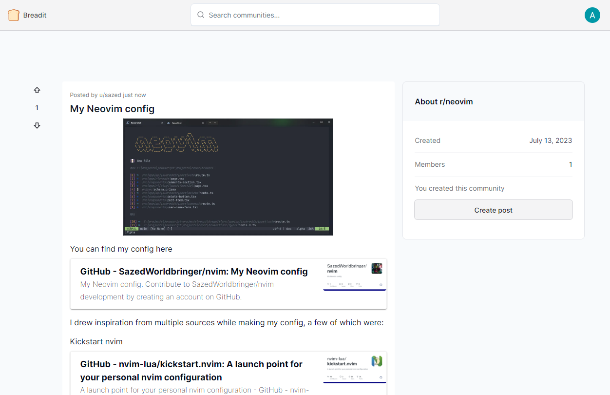
Task: Click the kickstart.nvim preview thumbnail
Action: point(355,368)
